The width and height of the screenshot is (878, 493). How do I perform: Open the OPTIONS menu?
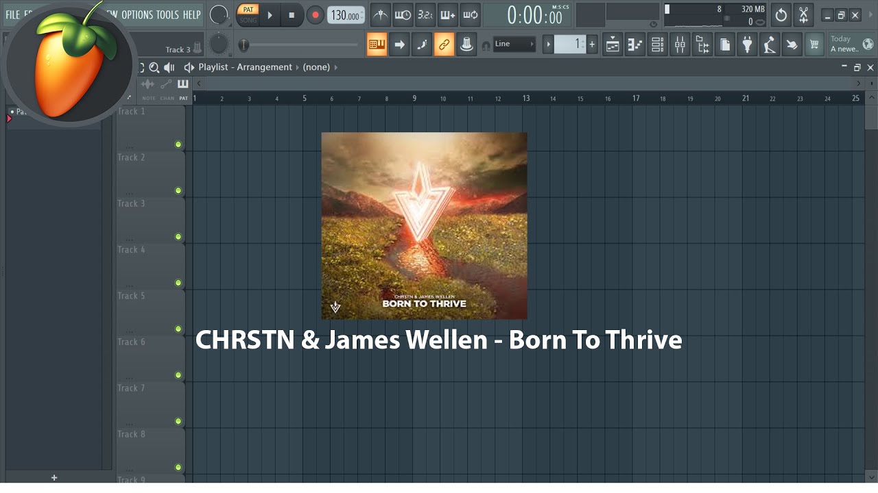click(137, 14)
